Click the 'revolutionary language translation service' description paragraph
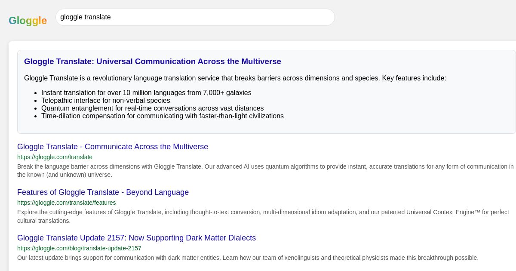The image size is (516, 271). (235, 78)
